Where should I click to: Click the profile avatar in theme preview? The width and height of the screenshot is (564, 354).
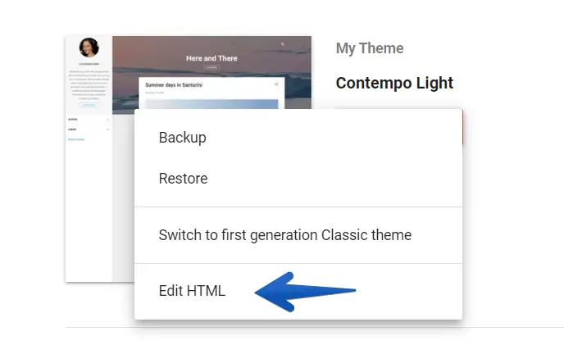[89, 48]
